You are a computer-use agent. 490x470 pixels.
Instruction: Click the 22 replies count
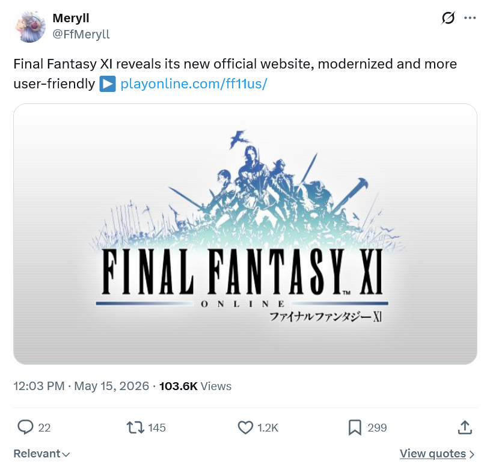tap(44, 427)
